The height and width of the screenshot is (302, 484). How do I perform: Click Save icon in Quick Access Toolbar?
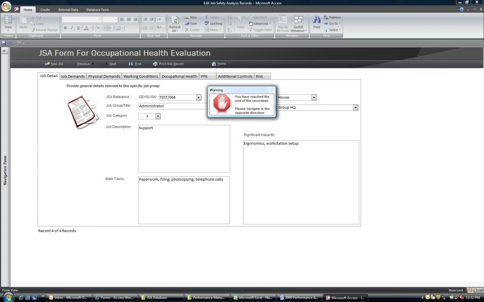4,43
